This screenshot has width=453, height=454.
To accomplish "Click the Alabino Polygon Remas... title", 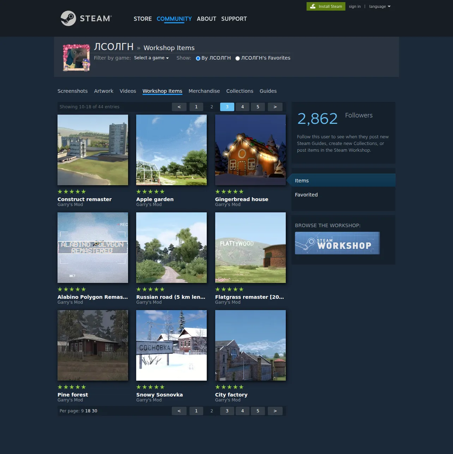I will point(93,297).
